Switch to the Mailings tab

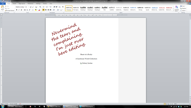click(38, 4)
